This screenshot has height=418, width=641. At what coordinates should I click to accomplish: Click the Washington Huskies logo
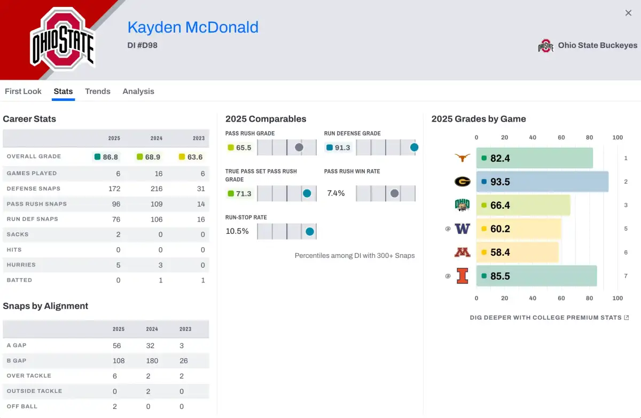462,228
